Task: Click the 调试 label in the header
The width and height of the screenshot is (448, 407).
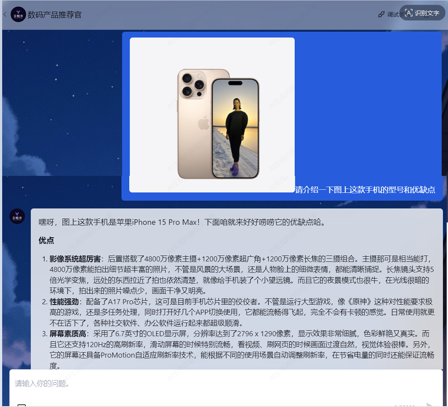Action: tap(393, 15)
